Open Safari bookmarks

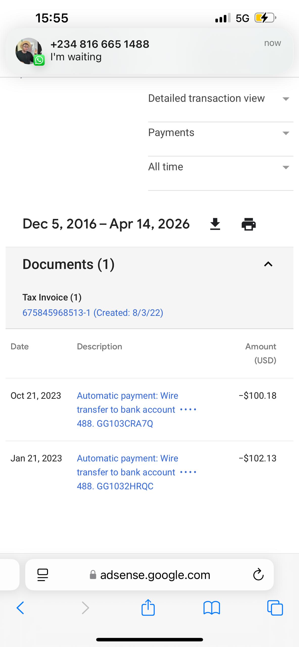(x=212, y=608)
